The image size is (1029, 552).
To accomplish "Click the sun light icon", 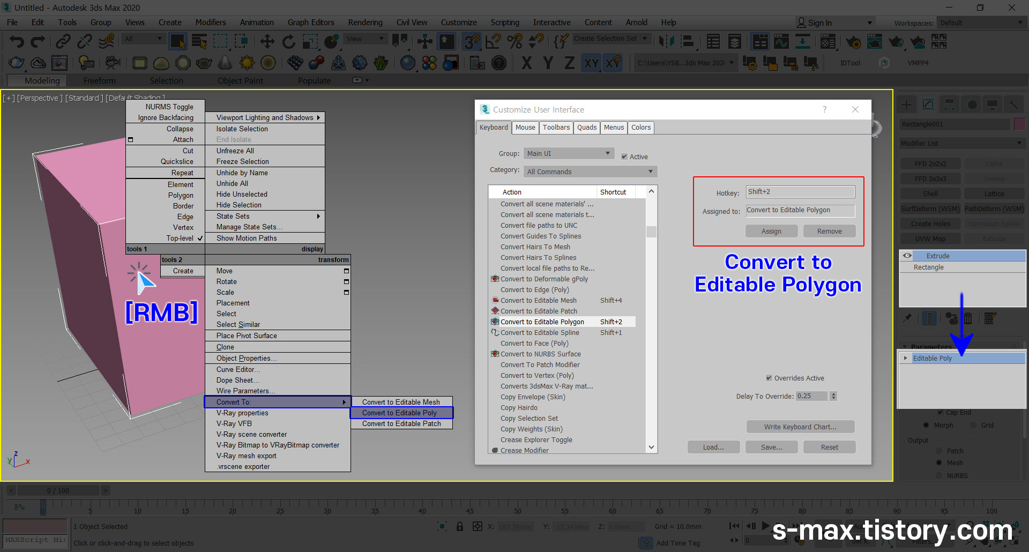I will pyautogui.click(x=247, y=63).
